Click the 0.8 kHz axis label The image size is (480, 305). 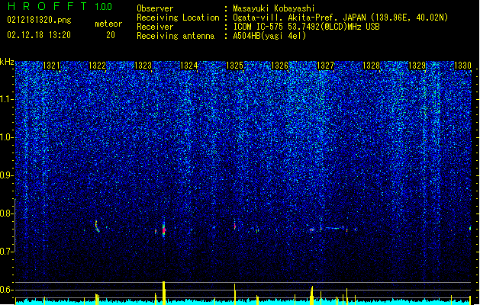pos(7,213)
